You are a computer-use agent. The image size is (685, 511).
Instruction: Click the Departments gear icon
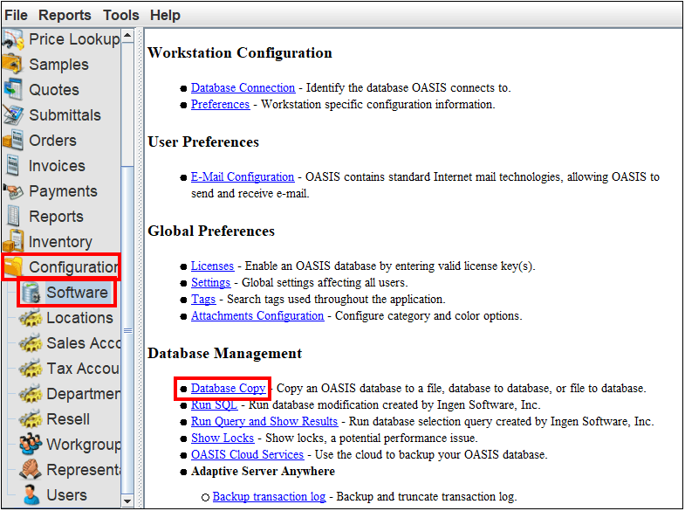point(31,394)
